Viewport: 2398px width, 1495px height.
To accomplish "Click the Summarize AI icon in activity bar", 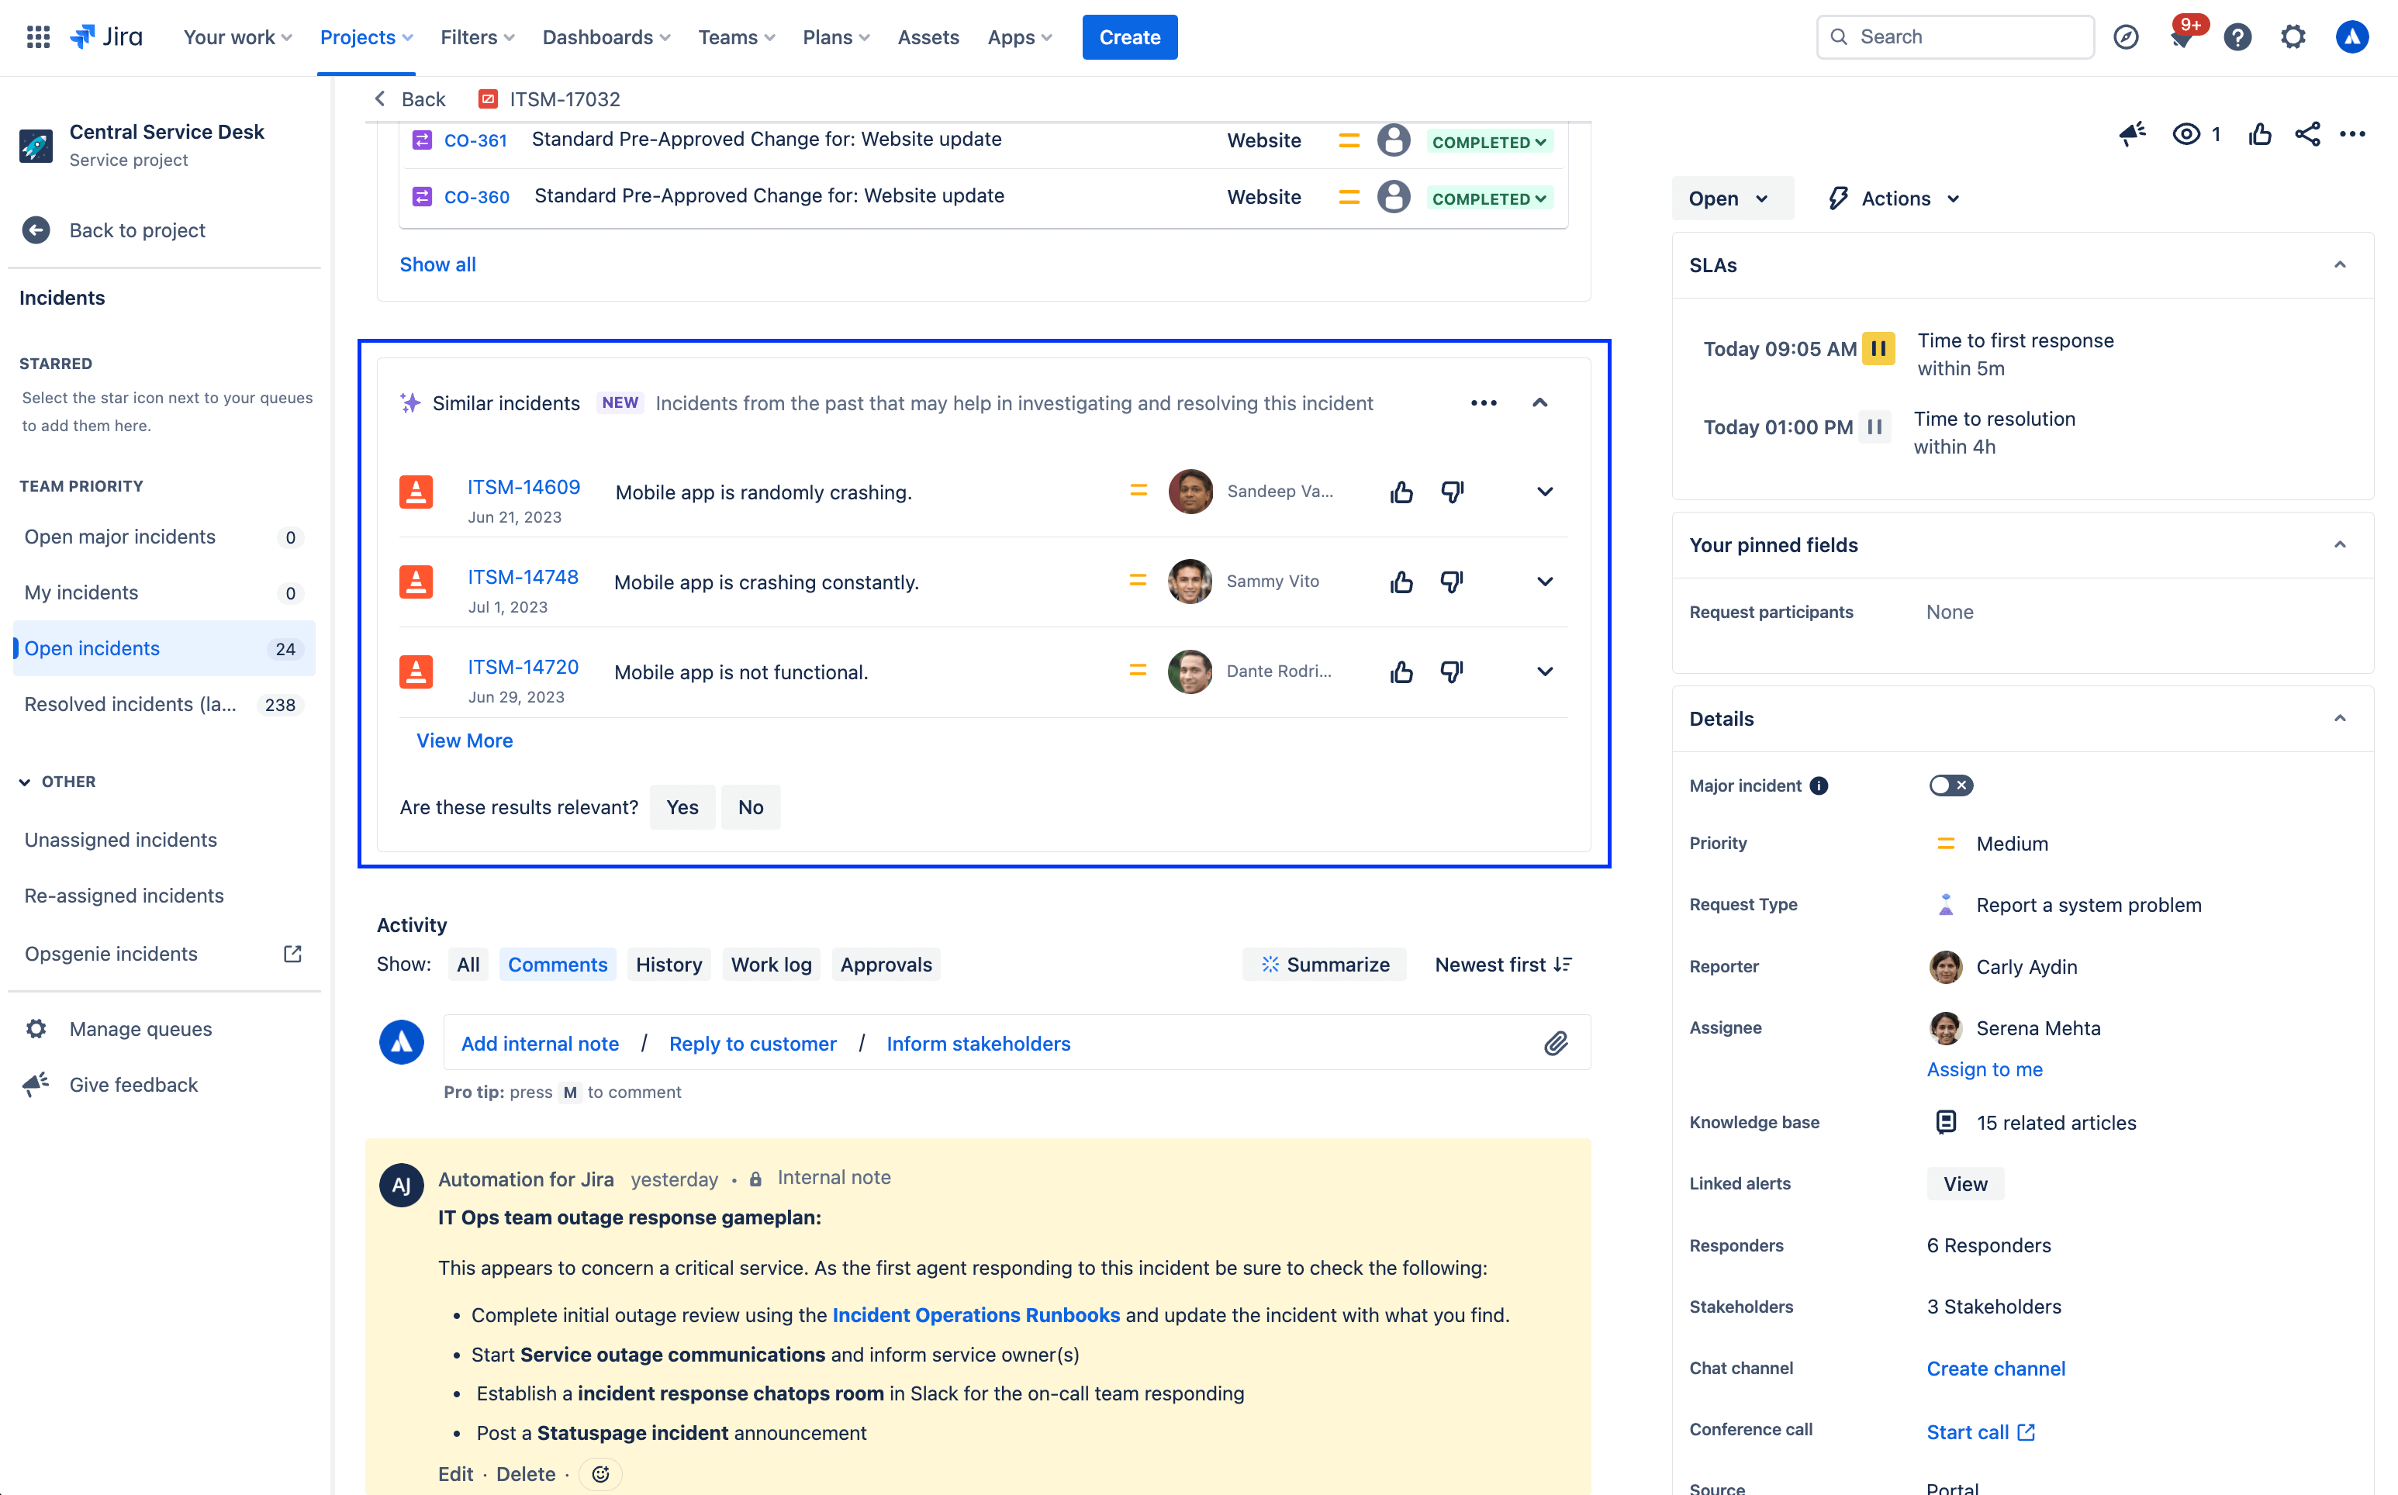I will pyautogui.click(x=1270, y=965).
